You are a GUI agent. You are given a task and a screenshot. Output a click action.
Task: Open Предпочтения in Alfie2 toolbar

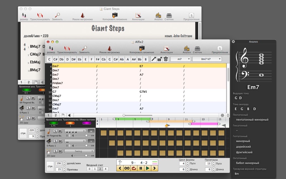point(220,50)
